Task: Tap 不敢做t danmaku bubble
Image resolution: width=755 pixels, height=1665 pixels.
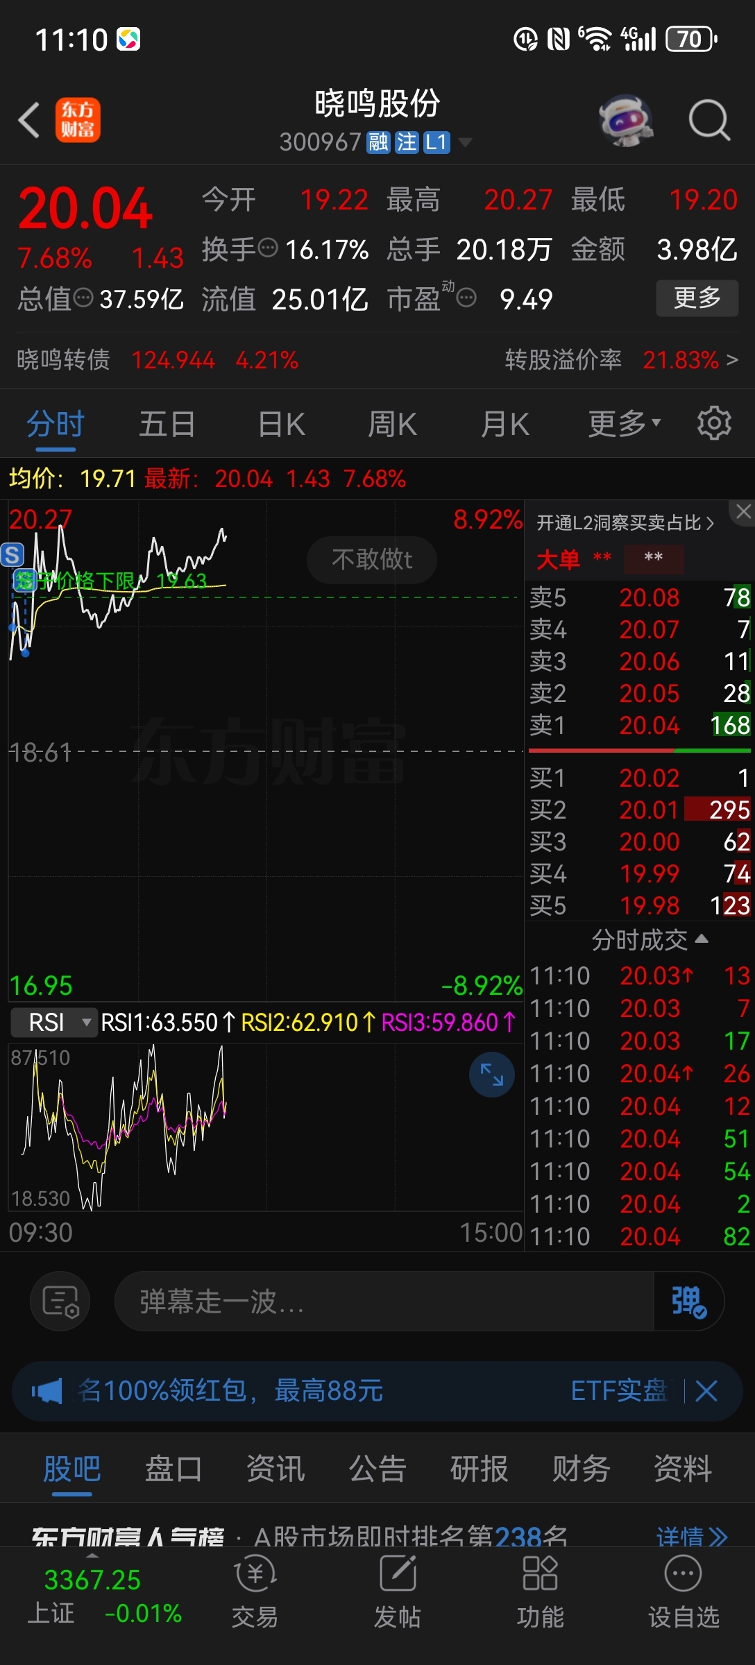Action: pos(372,559)
